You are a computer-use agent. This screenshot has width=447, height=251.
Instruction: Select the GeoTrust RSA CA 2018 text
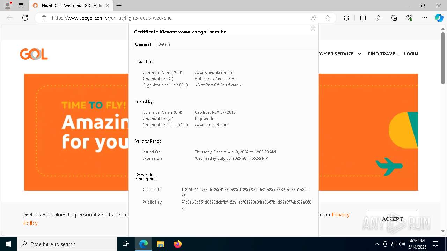tap(215, 112)
